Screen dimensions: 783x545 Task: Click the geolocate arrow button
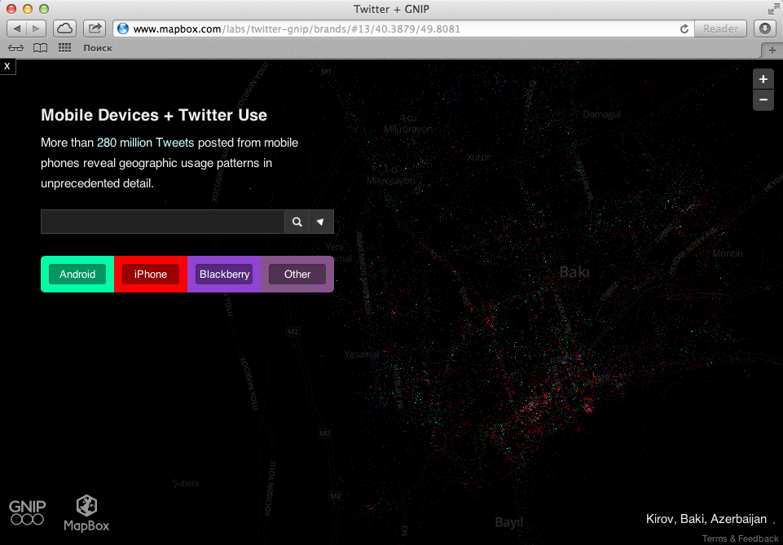tap(321, 222)
